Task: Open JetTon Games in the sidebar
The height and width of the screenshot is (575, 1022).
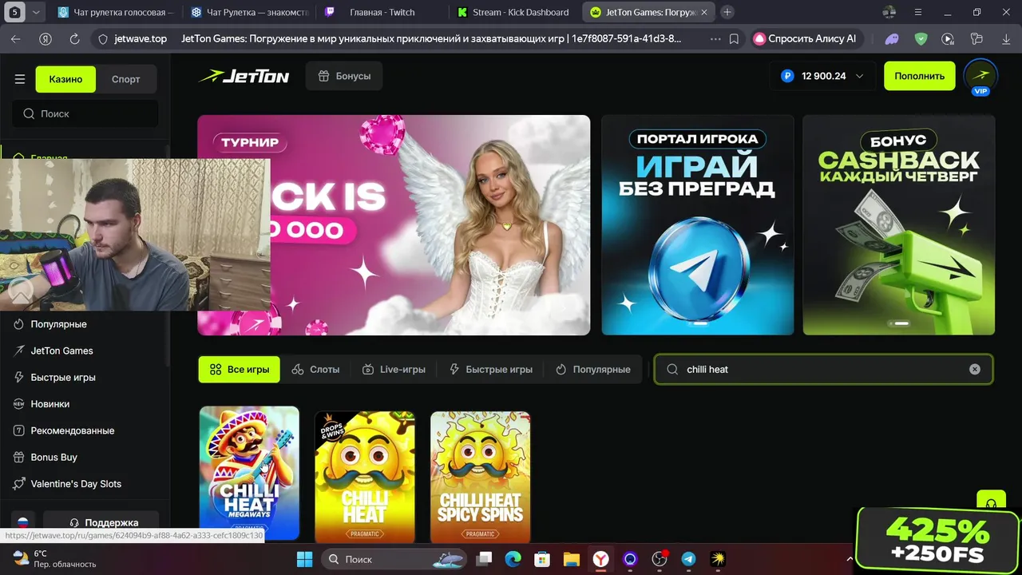Action: coord(61,351)
